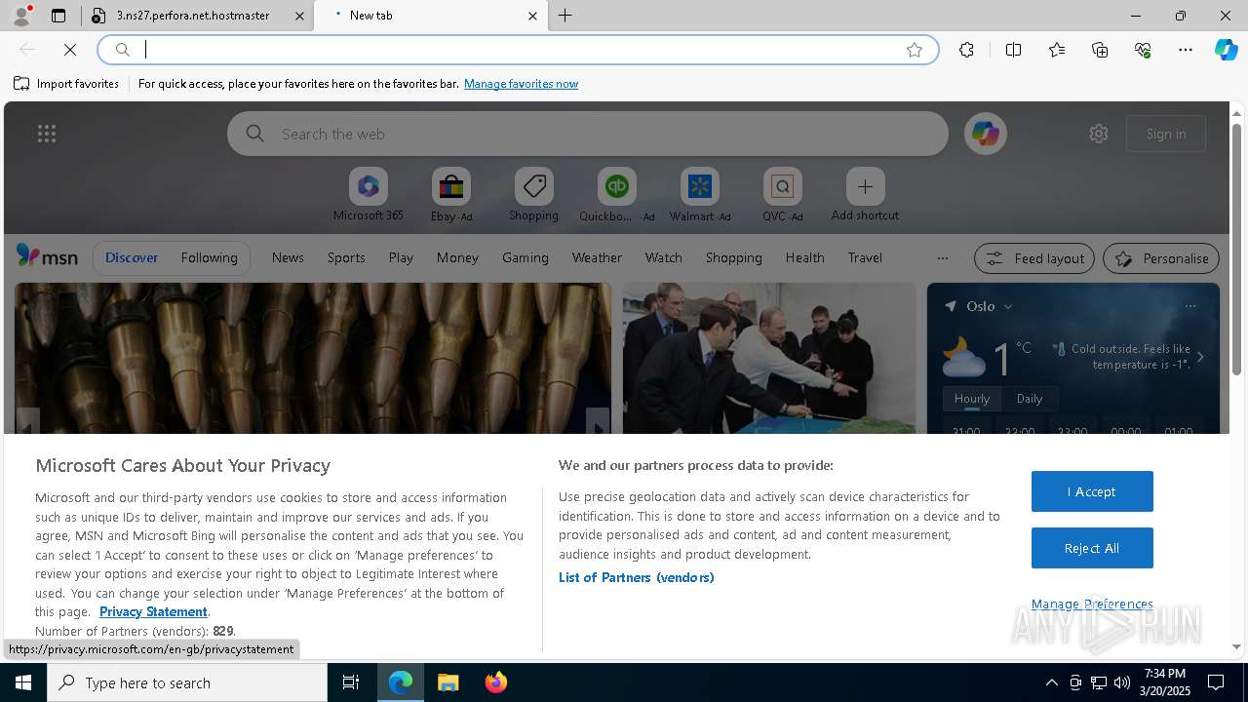Open the Sports category
1248x702 pixels.
(x=346, y=257)
